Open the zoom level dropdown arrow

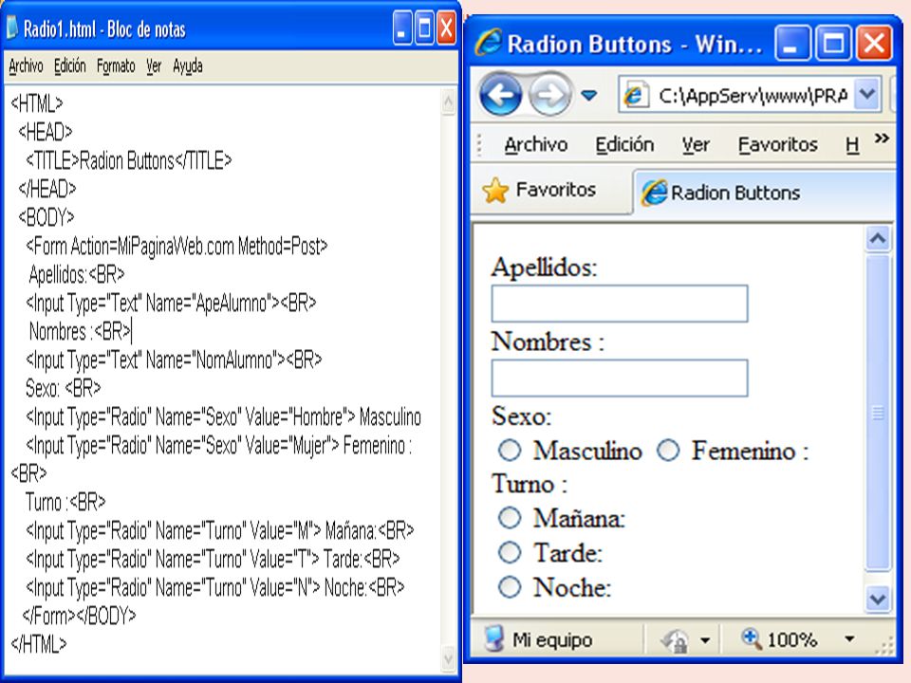tap(849, 638)
